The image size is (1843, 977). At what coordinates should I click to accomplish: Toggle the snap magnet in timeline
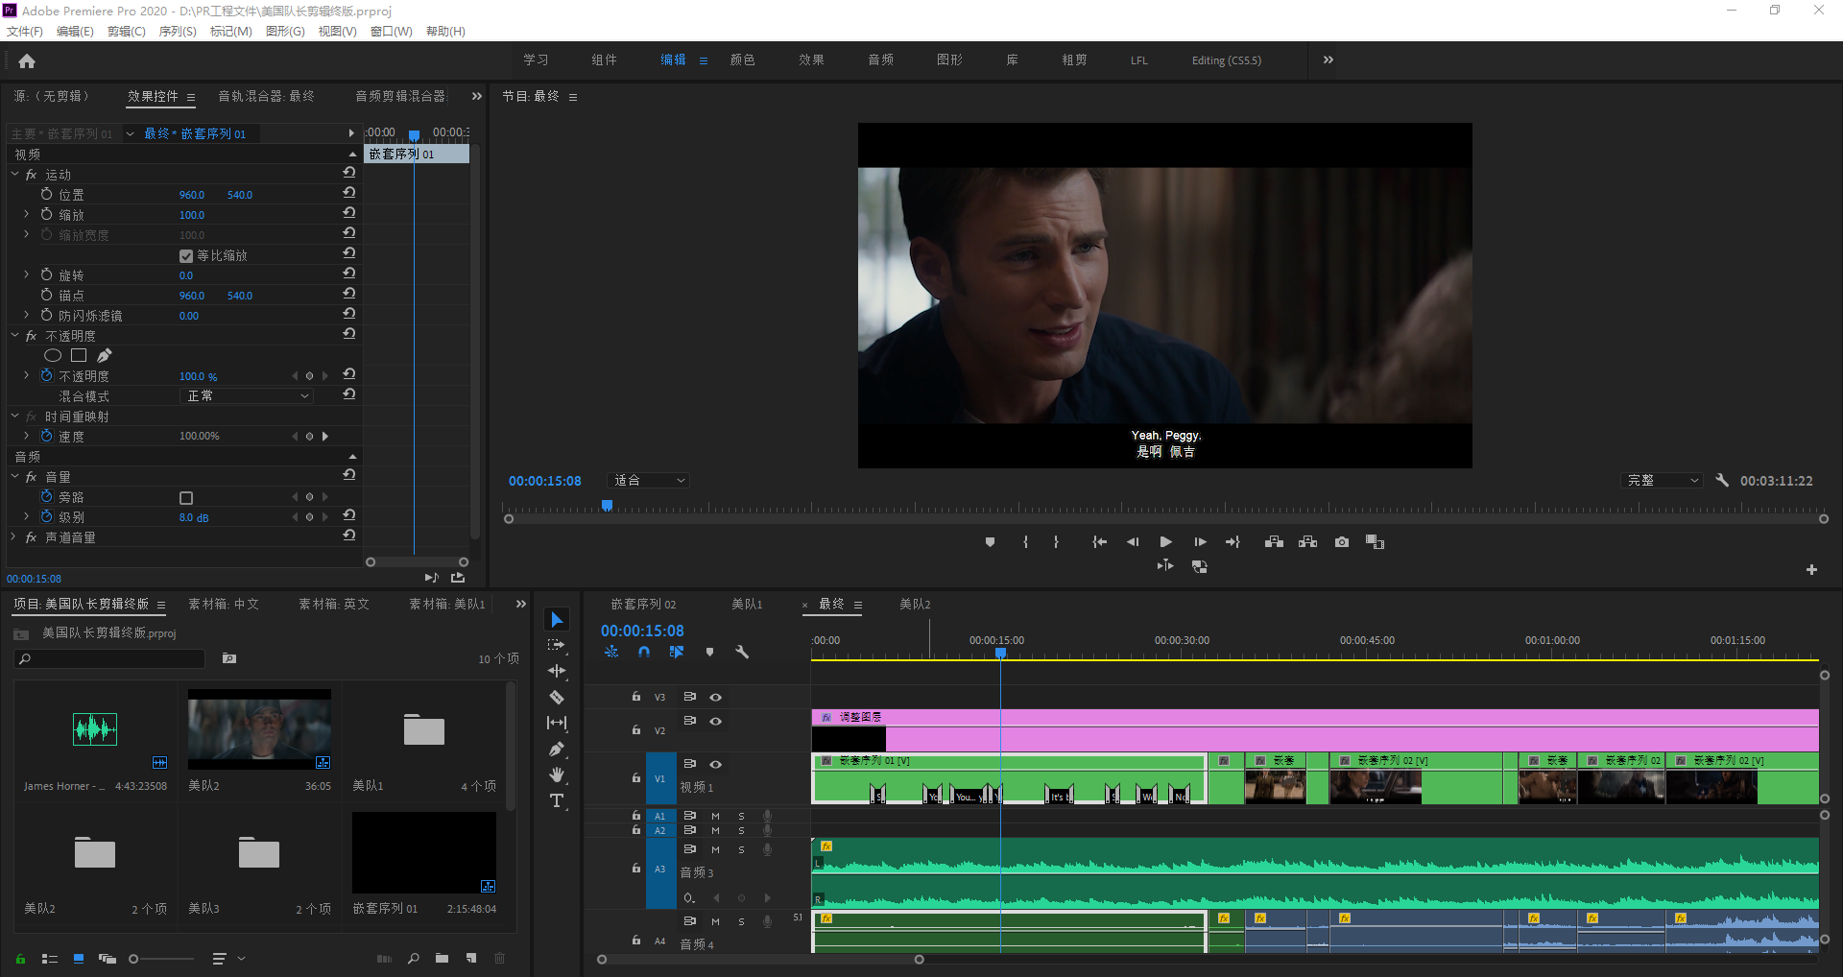644,652
